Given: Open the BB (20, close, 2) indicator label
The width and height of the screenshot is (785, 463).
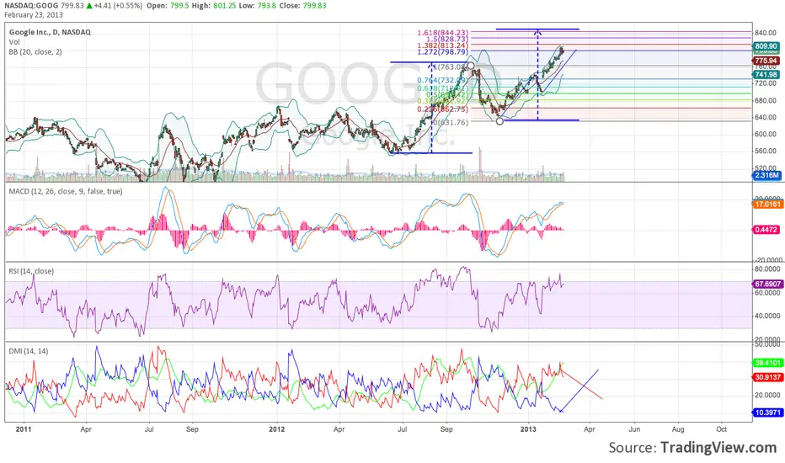Looking at the screenshot, I should (35, 51).
